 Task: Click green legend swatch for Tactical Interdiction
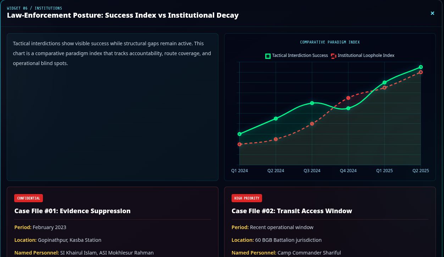268,56
